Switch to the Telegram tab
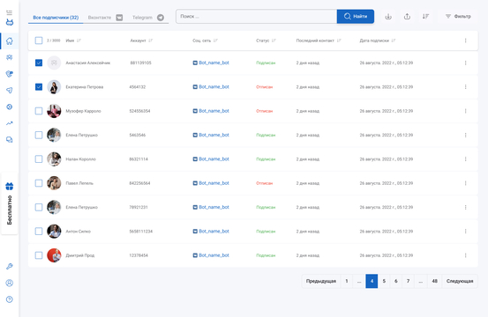This screenshot has width=488, height=317. [x=148, y=18]
